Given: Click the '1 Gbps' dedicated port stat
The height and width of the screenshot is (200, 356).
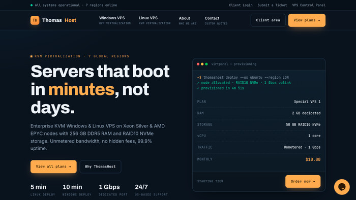Looking at the screenshot, I should click(109, 187).
